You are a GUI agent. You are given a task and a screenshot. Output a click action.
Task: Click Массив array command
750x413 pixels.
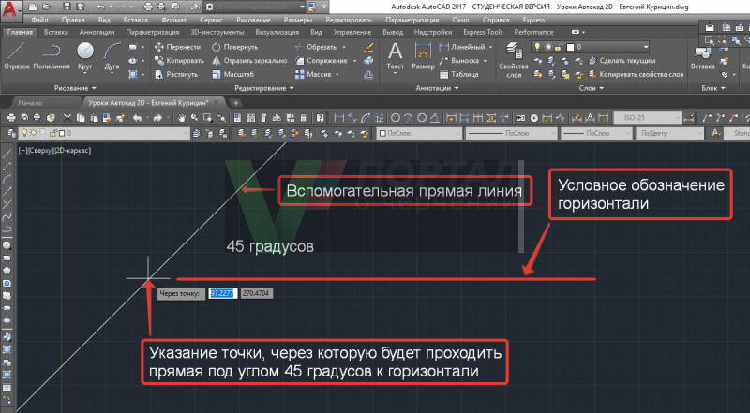coord(313,75)
